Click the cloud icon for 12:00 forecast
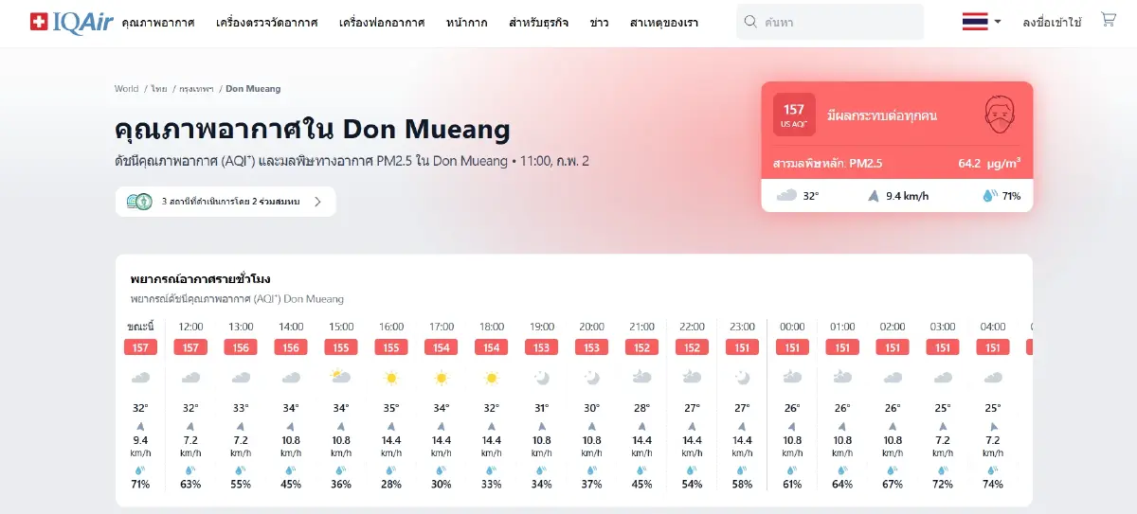Image resolution: width=1137 pixels, height=514 pixels. 190,377
